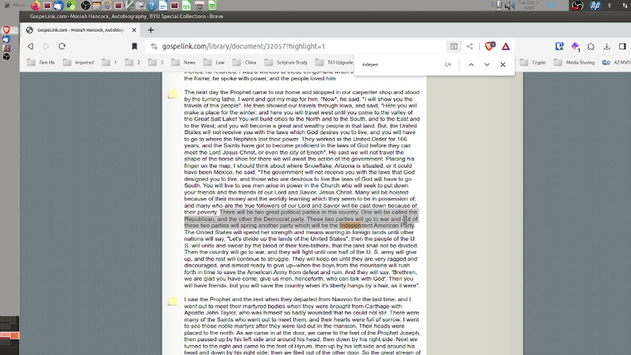This screenshot has width=631, height=355.
Task: Open the blue question mark help launcher
Action: [x=152, y=6]
